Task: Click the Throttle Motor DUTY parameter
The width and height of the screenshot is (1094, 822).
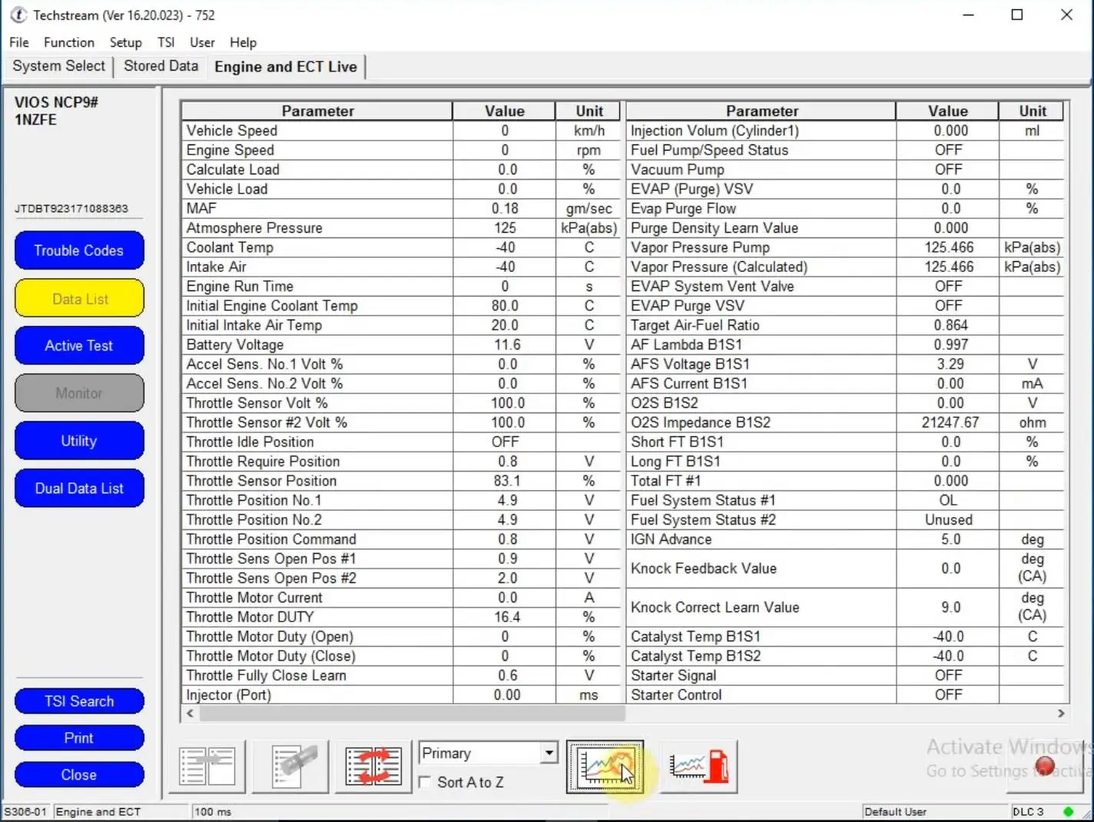Action: tap(317, 617)
